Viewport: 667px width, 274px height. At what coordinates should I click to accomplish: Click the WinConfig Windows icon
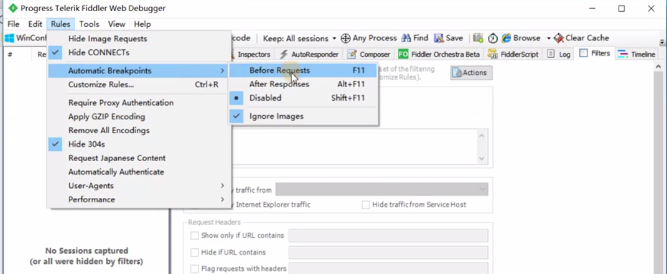tap(9, 38)
